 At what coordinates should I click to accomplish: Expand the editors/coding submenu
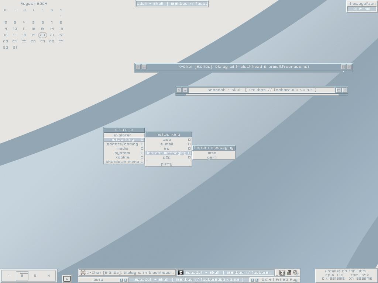click(x=124, y=144)
